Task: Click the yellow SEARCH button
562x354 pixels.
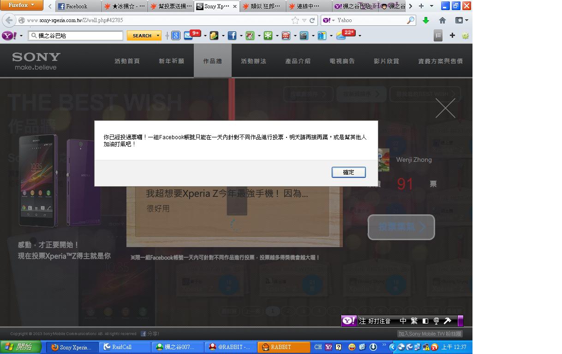Action: coord(142,35)
